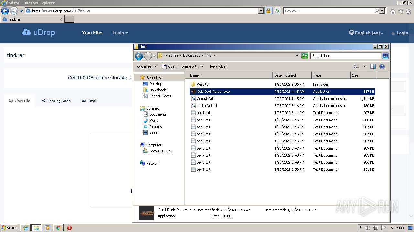Viewport: 414px width, 232px height.
Task: Open the Organize menu
Action: tap(147, 66)
